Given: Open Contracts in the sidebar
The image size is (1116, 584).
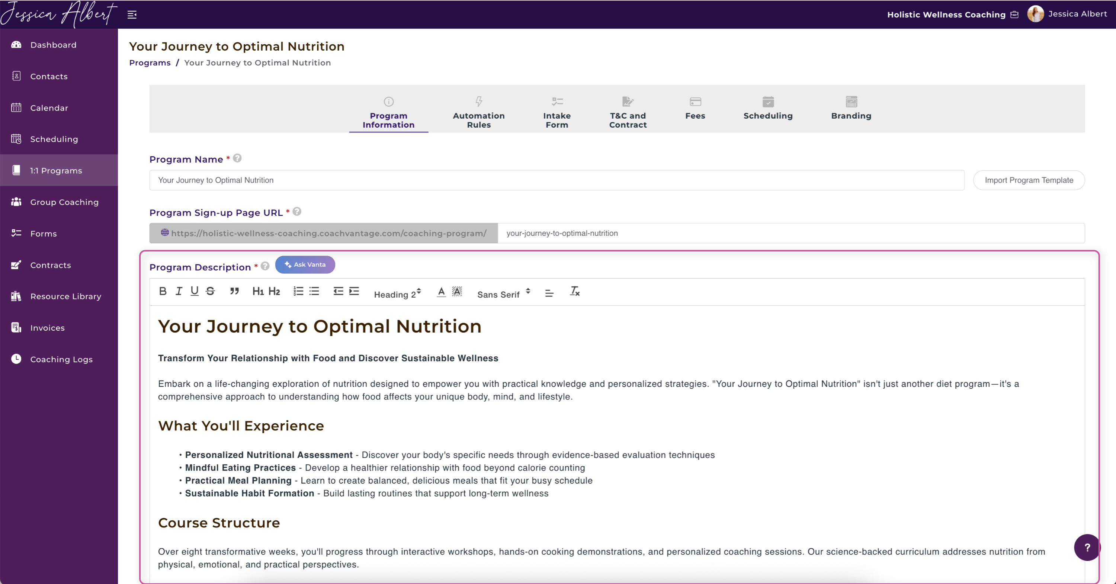Looking at the screenshot, I should point(59,265).
